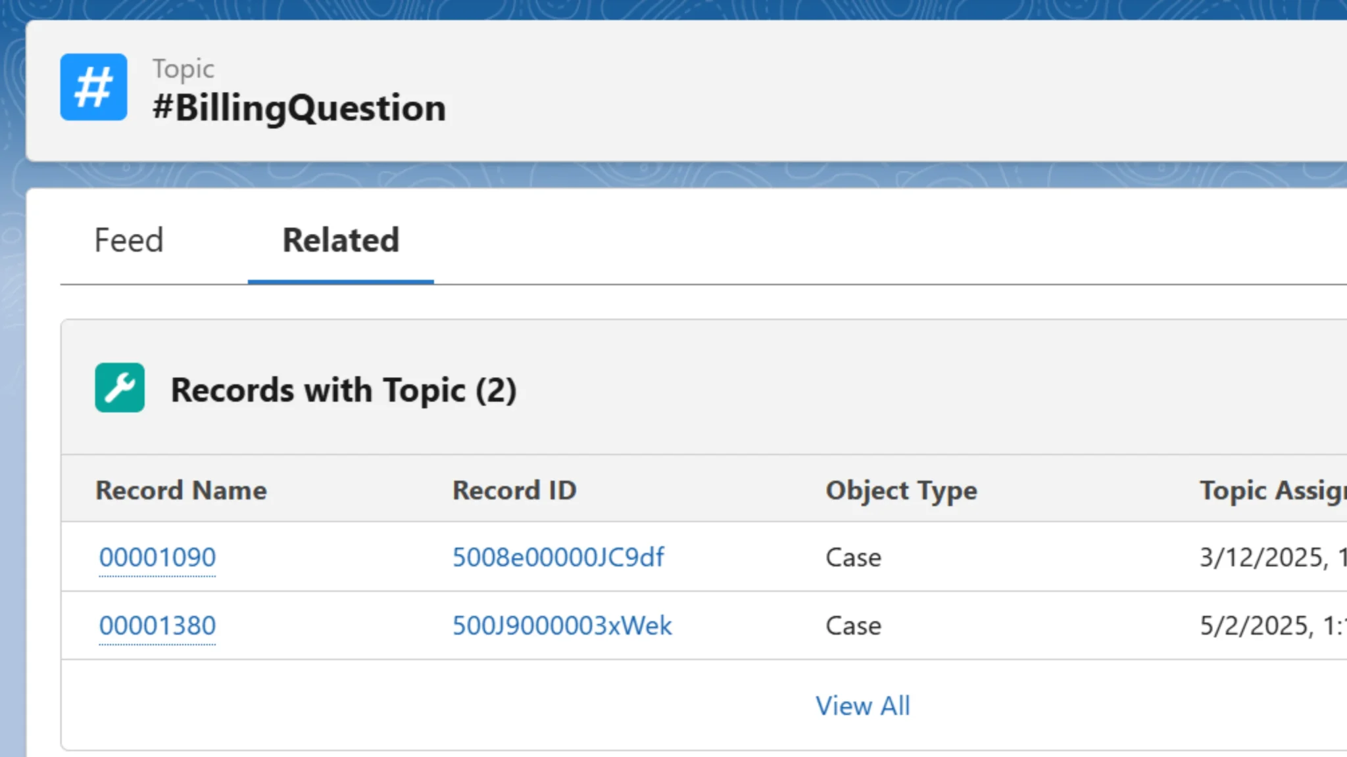
Task: Click the Case cell in second row
Action: click(853, 626)
